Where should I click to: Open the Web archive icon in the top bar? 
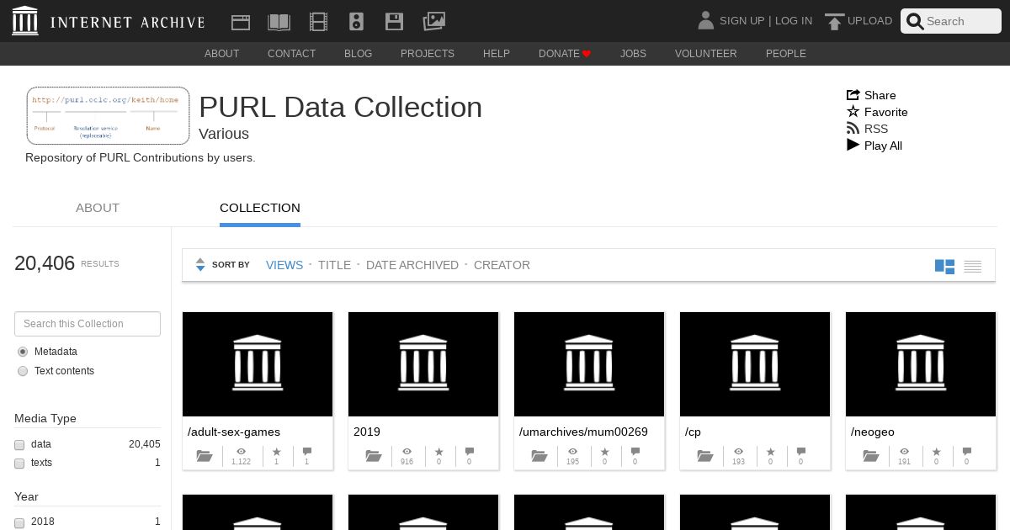click(241, 22)
